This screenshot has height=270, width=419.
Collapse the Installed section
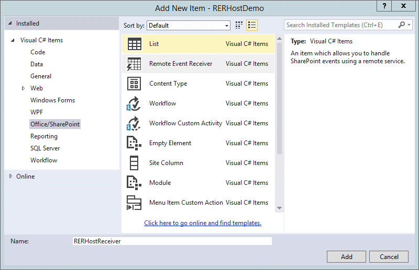point(10,23)
